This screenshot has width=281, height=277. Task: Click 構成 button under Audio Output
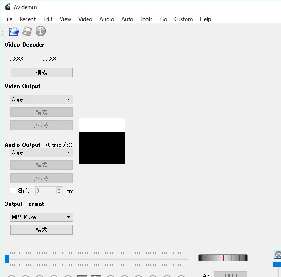[x=42, y=165]
